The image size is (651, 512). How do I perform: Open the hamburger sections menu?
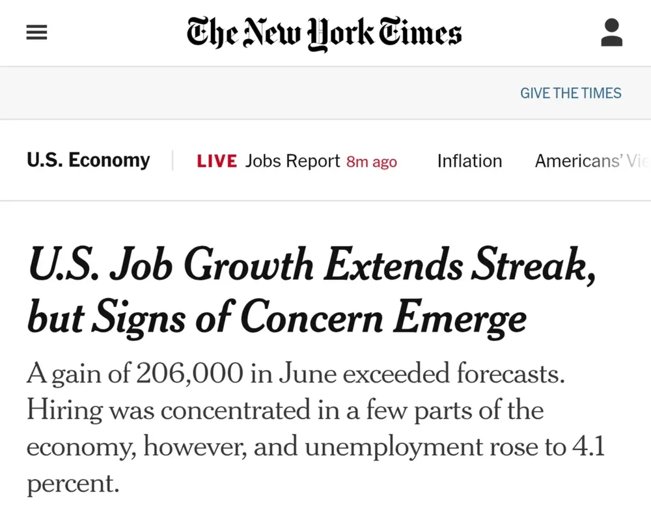(36, 32)
